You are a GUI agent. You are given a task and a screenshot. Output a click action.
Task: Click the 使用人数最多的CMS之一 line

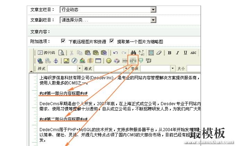pos(64,83)
